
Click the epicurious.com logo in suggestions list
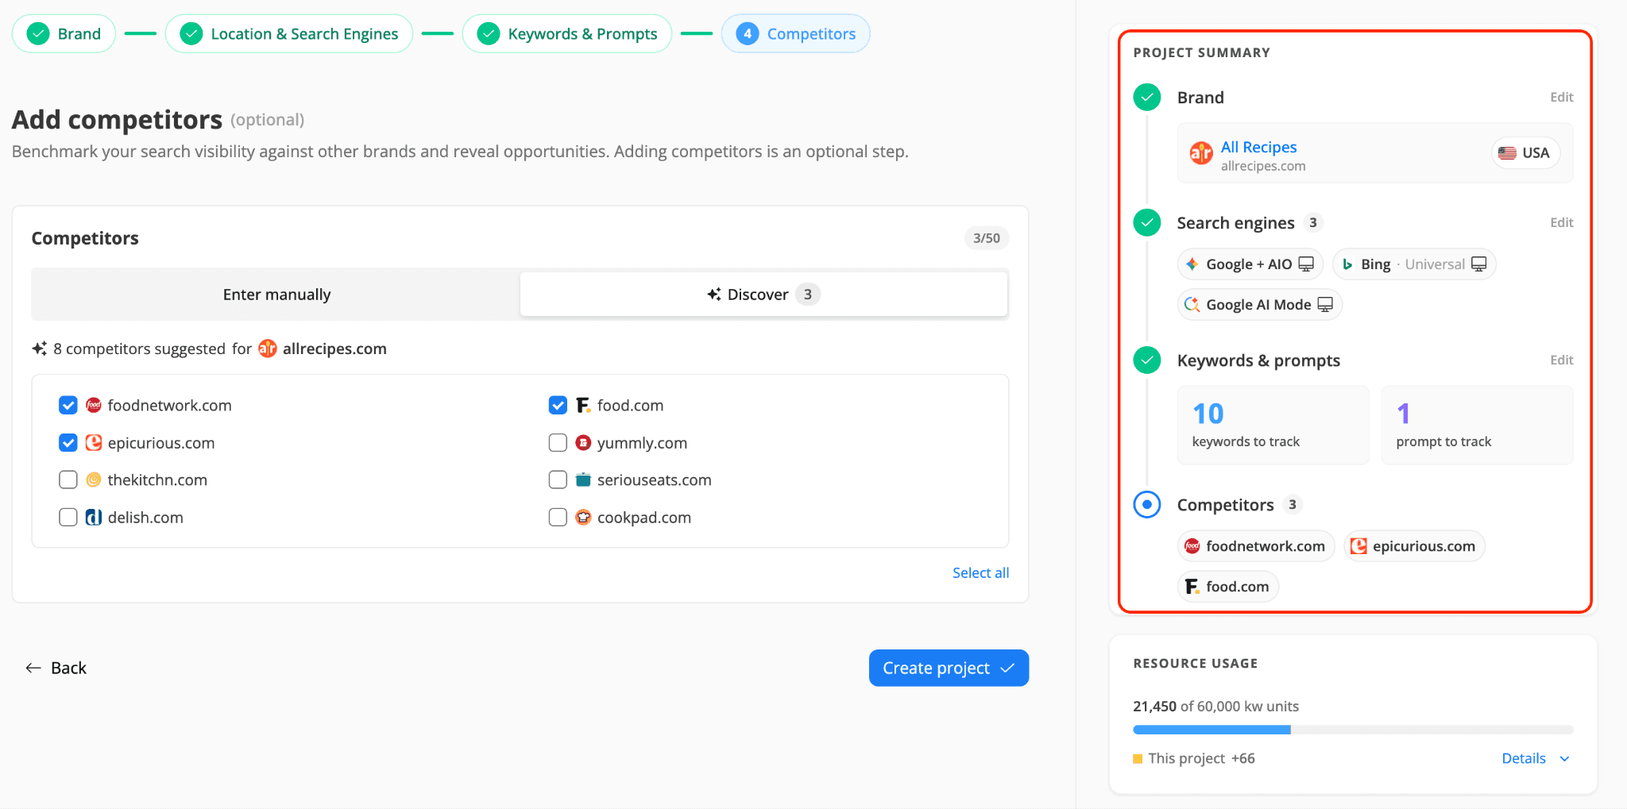click(94, 443)
